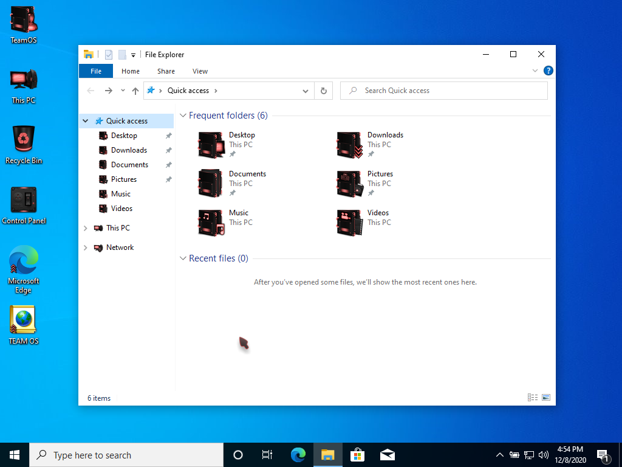Switch to large thumbnails view in status bar
The height and width of the screenshot is (467, 622).
(546, 398)
